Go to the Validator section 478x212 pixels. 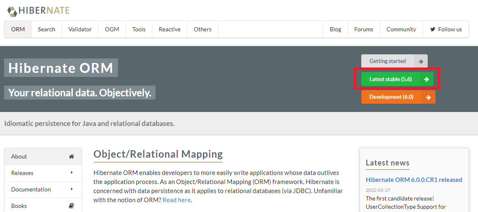point(80,30)
